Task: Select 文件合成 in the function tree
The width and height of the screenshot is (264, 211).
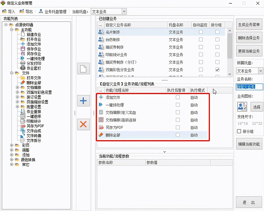Action: (34, 131)
